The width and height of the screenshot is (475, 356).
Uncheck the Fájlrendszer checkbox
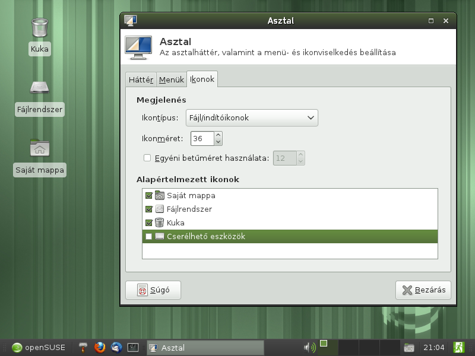point(149,209)
